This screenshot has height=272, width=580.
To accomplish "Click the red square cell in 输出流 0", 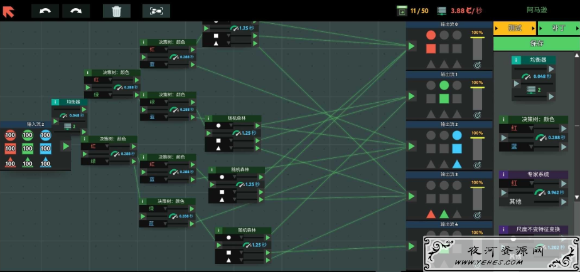I will 431,49.
